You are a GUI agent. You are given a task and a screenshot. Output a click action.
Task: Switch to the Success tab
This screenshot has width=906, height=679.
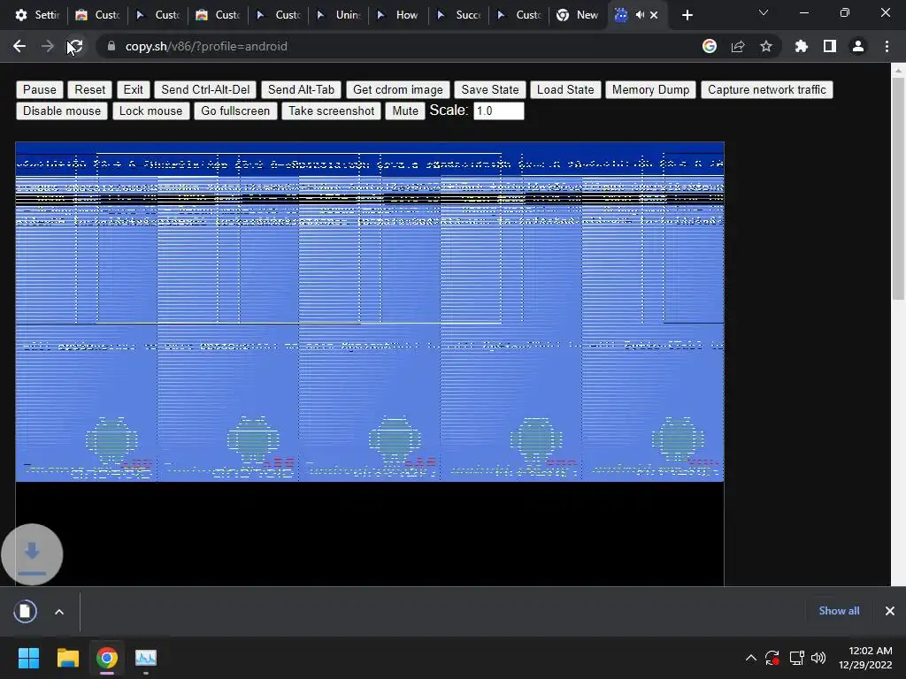pyautogui.click(x=459, y=16)
